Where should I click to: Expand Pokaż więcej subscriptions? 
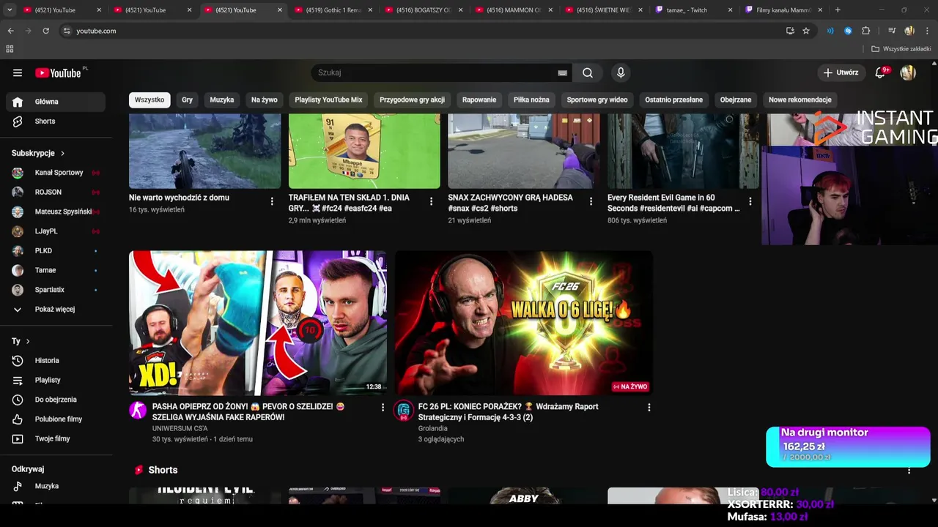coord(56,309)
